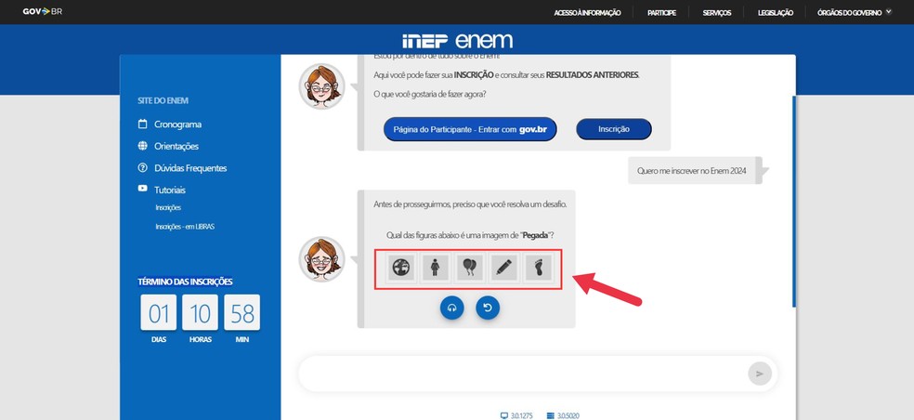Open the Inscrições tutorial link
The width and height of the screenshot is (914, 420).
(168, 207)
